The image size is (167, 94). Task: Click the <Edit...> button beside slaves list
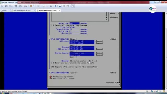[x=115, y=13]
